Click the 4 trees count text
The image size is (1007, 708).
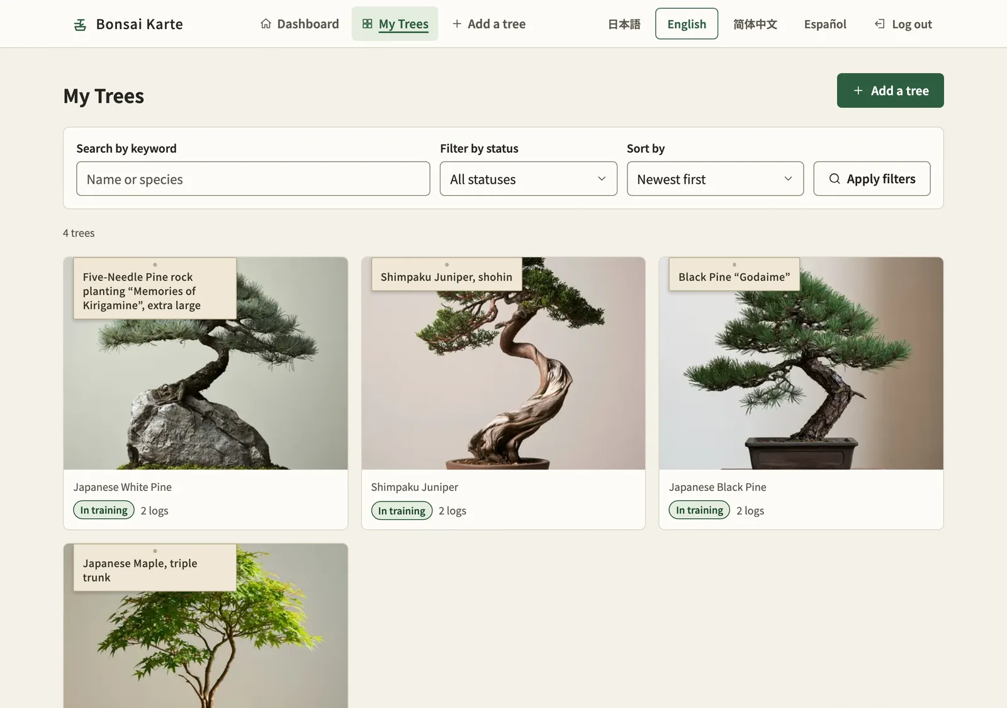click(79, 233)
